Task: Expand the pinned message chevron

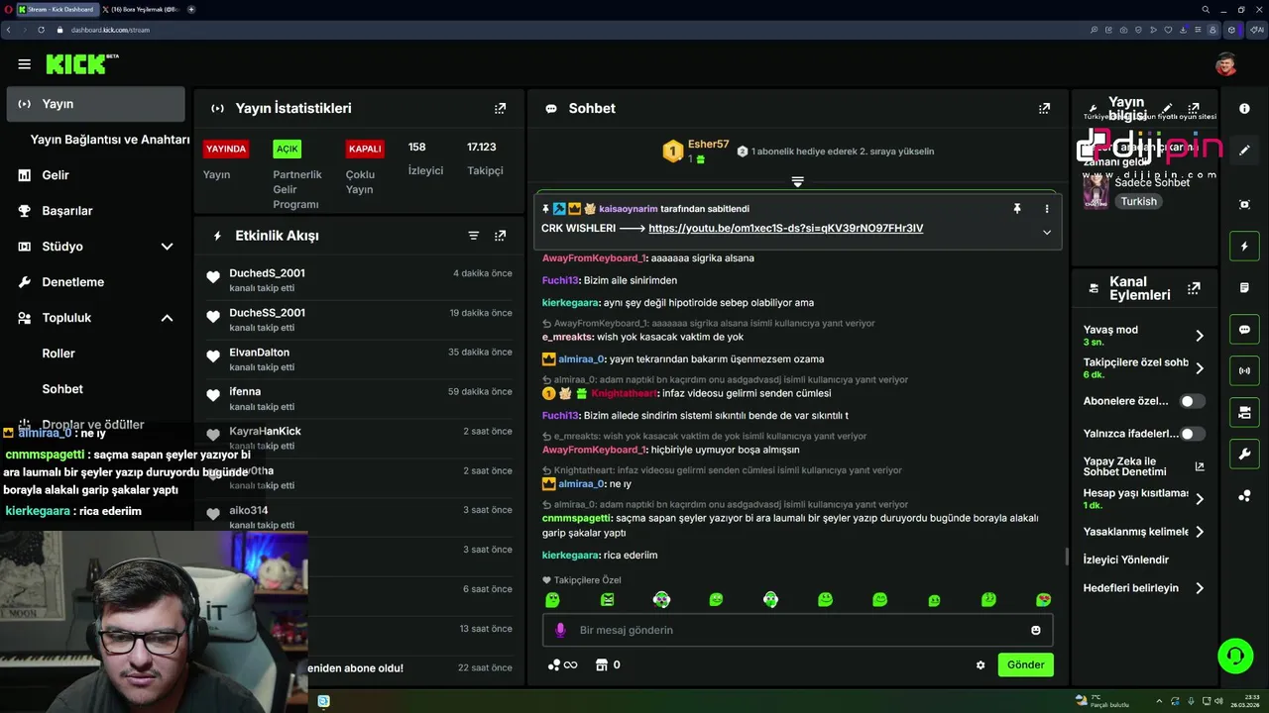Action: [1046, 233]
